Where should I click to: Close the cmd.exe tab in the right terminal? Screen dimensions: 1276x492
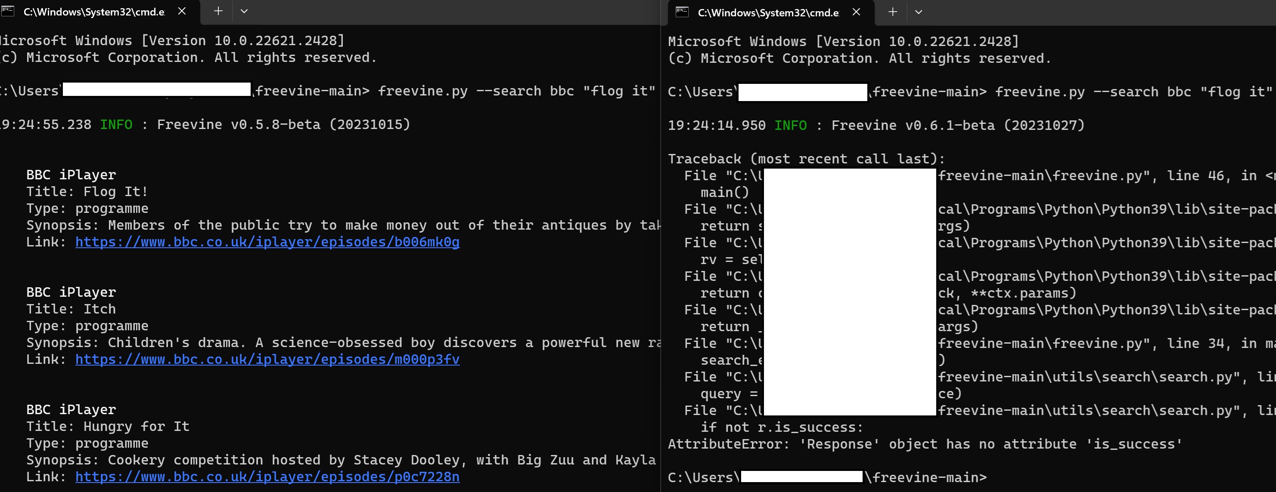point(857,12)
